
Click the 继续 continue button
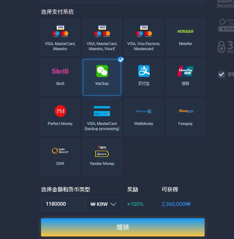click(123, 227)
